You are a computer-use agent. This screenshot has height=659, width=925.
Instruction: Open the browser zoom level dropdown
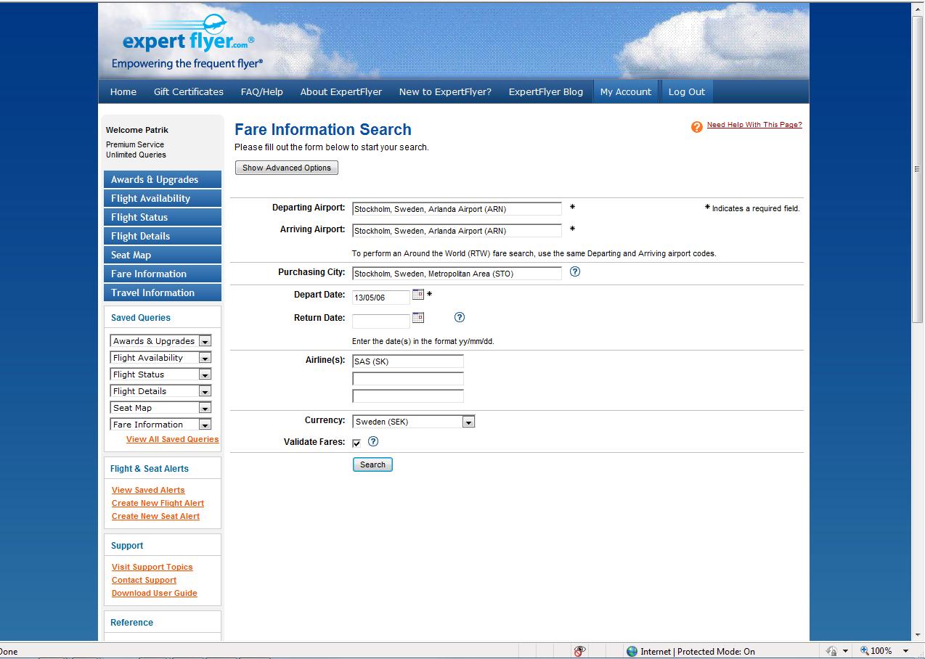coord(905,651)
